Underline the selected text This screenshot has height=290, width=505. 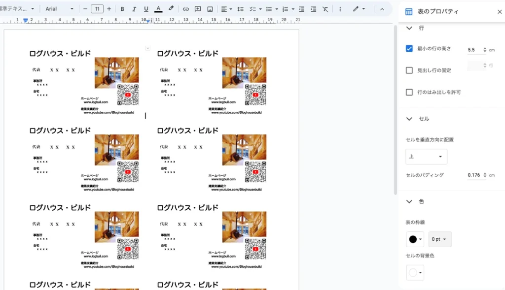146,9
